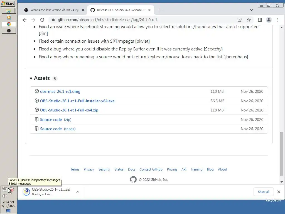Open the Status footer link
285x214 pixels.
click(119, 169)
